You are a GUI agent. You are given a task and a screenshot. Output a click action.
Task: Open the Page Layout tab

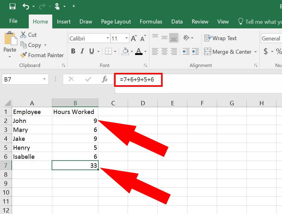click(x=116, y=22)
